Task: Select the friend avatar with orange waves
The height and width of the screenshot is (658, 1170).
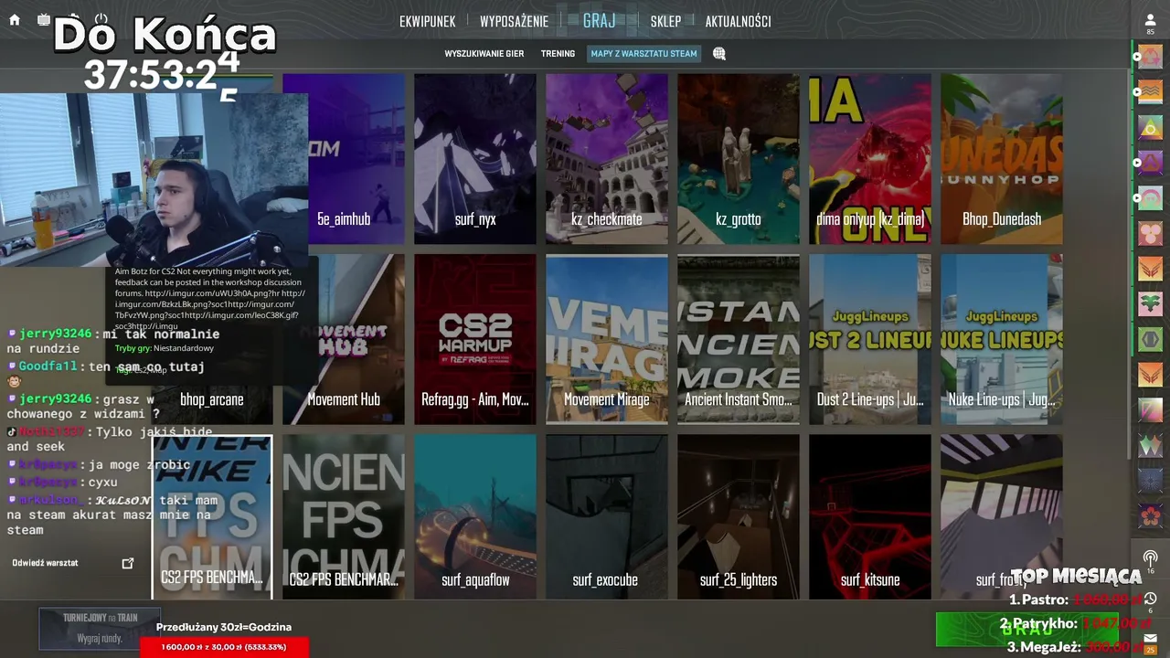Action: 1150,92
